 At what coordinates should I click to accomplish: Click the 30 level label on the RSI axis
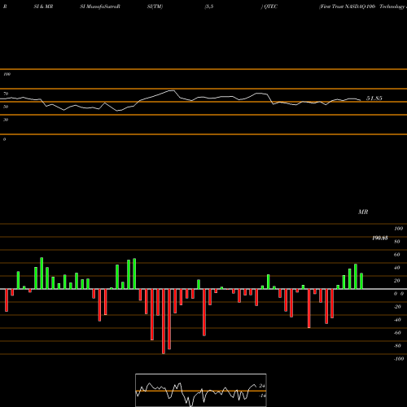click(6, 120)
